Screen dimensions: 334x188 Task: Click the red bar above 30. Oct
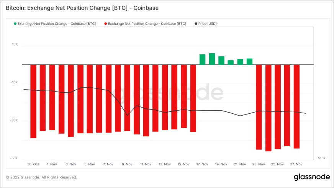[x=33, y=101]
